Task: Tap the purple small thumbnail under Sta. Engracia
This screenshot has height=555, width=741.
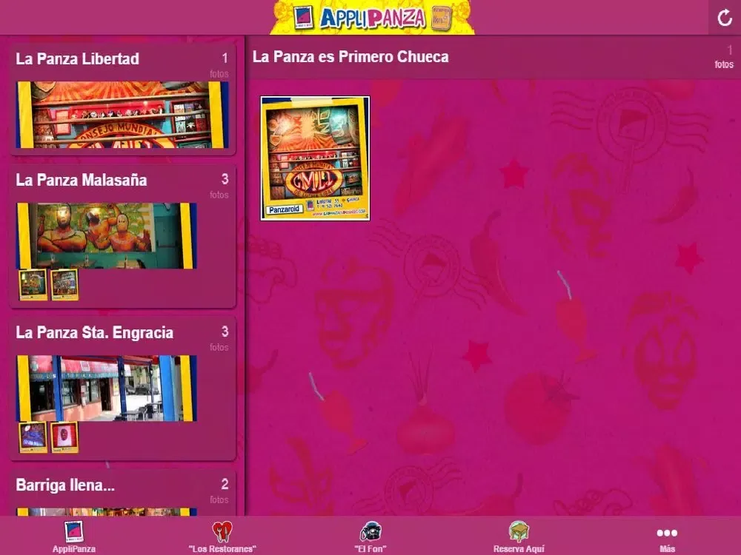Action: (x=33, y=437)
